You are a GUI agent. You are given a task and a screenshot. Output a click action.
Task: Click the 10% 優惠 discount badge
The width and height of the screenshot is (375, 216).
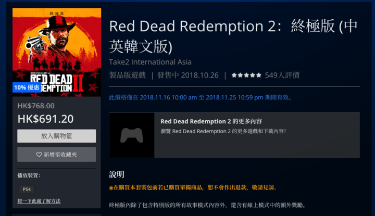pos(27,87)
